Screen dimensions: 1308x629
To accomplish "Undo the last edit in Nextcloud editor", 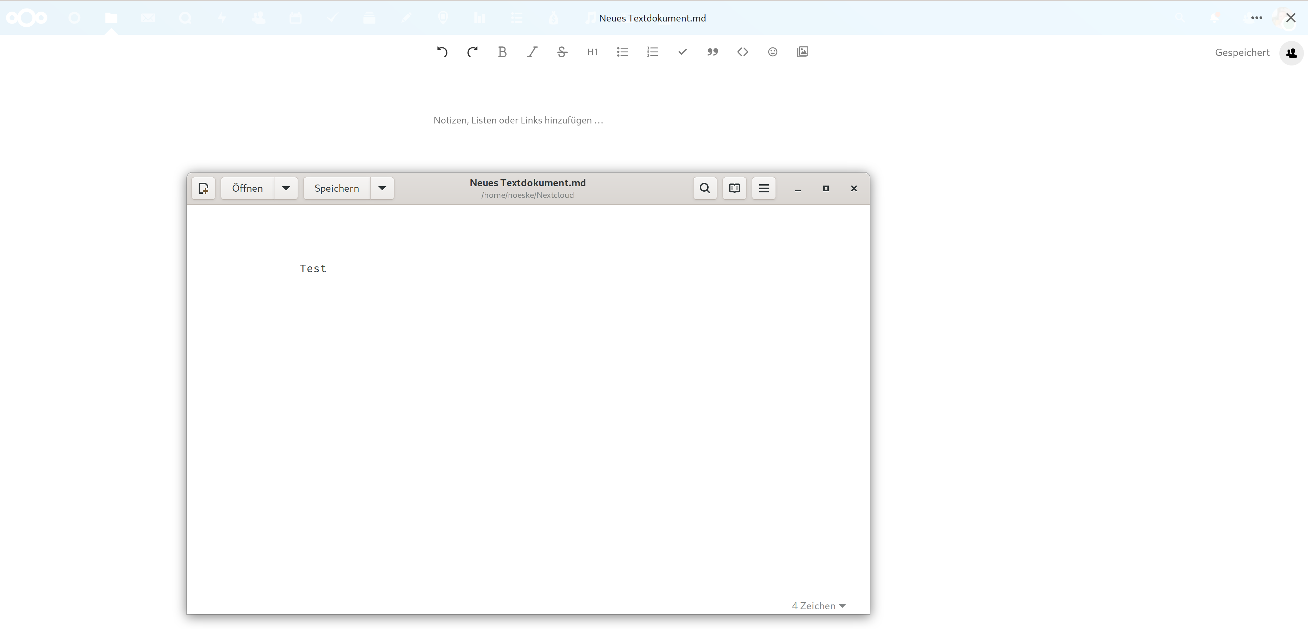I will (x=442, y=52).
